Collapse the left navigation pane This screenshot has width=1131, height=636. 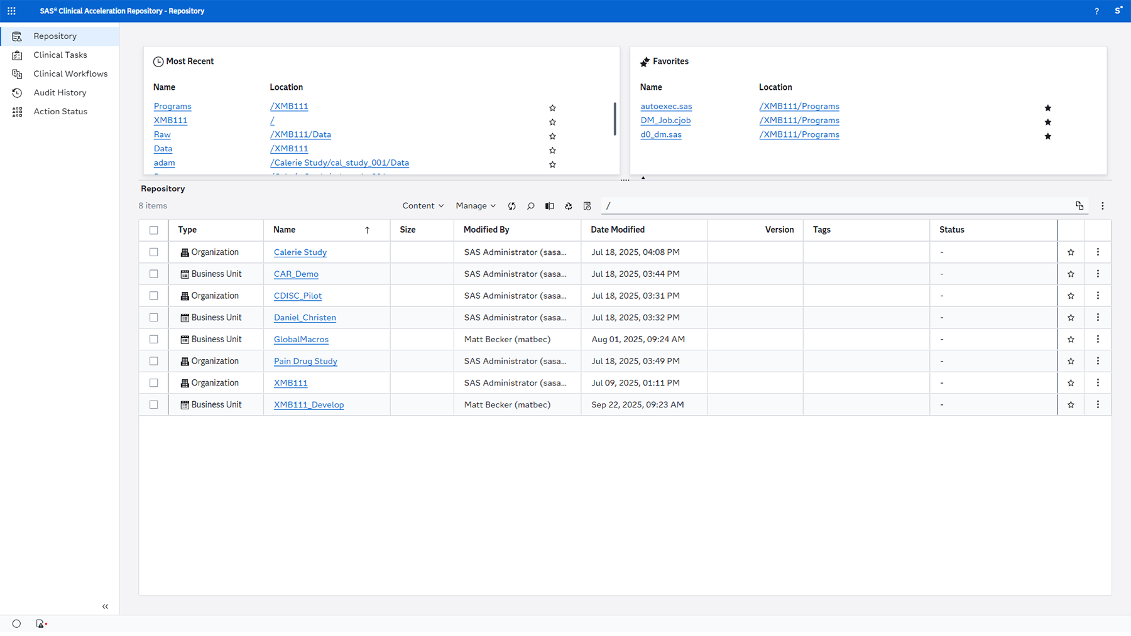click(x=105, y=606)
